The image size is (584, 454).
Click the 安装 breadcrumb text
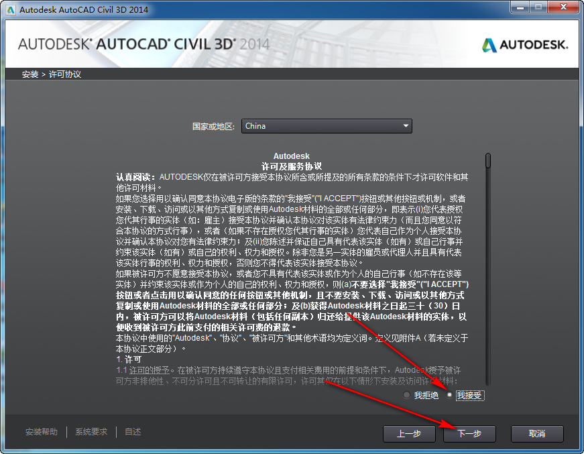click(x=30, y=74)
